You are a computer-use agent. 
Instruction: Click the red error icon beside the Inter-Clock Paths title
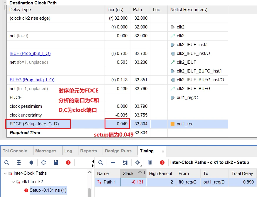point(162,163)
